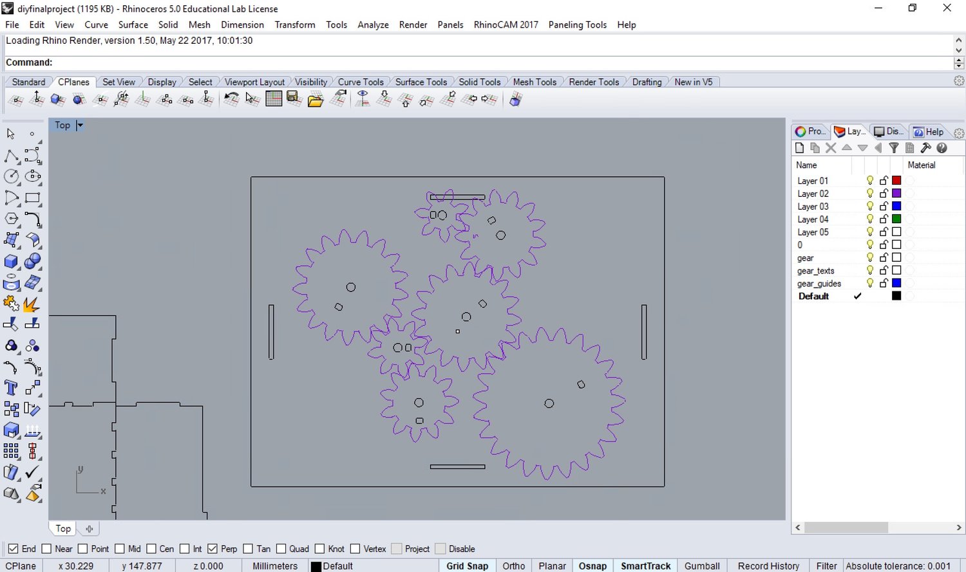Click the Read CPlane from file folder icon
966x572 pixels.
(316, 100)
